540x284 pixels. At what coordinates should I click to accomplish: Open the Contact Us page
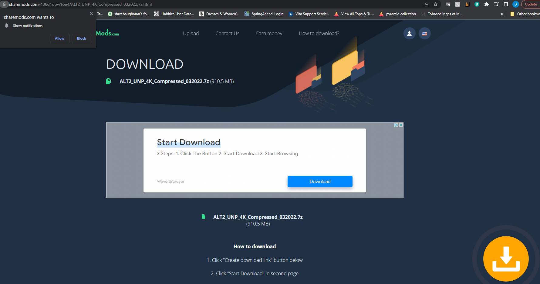(227, 33)
